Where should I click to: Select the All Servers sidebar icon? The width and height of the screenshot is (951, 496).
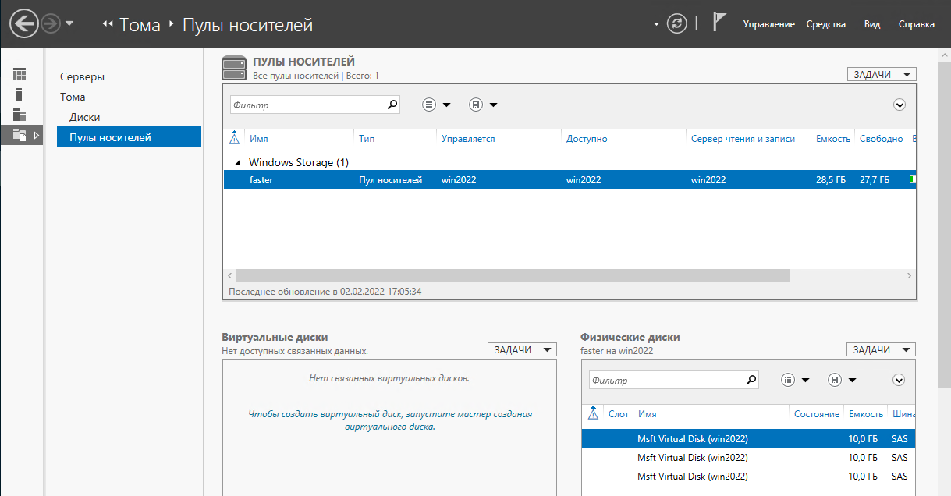(20, 115)
